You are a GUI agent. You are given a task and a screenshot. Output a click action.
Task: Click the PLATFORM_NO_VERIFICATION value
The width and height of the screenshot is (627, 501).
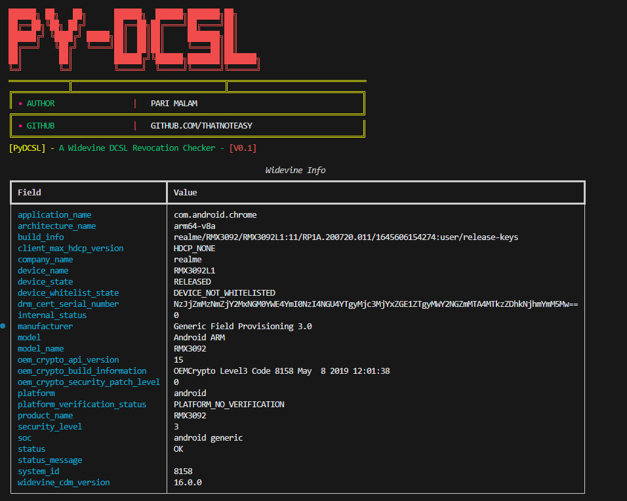pos(229,405)
